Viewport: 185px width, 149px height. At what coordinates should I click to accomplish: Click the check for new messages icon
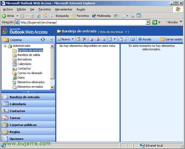(120, 39)
